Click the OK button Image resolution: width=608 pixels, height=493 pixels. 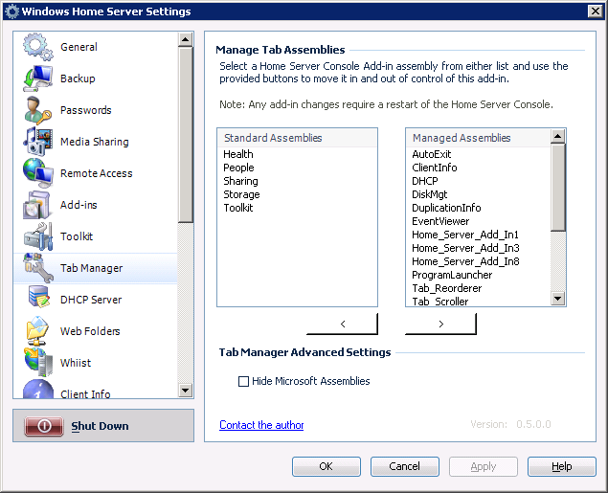pyautogui.click(x=327, y=466)
